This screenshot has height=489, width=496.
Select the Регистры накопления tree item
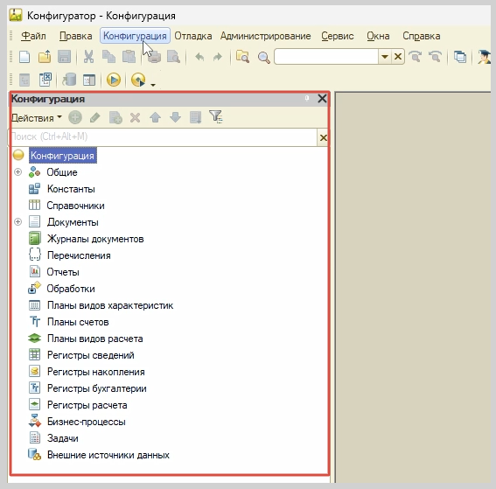[x=96, y=372]
